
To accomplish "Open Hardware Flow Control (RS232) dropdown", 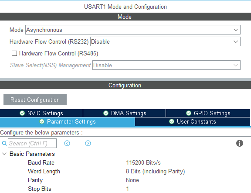I will (165, 41).
